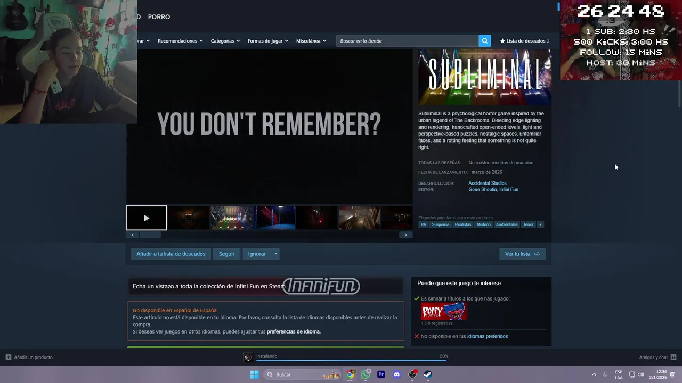Select the blue room screenshot thumbnail
The height and width of the screenshot is (383, 682).
(x=274, y=218)
